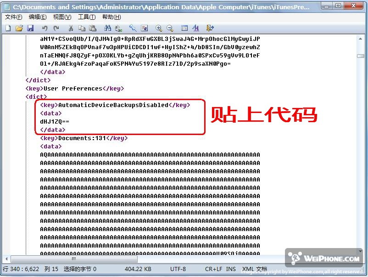Click the blue pushpin toolbar icon

click(x=133, y=28)
